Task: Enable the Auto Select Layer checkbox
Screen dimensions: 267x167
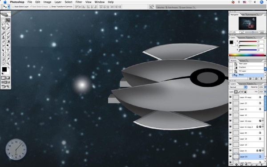Action: pos(13,7)
